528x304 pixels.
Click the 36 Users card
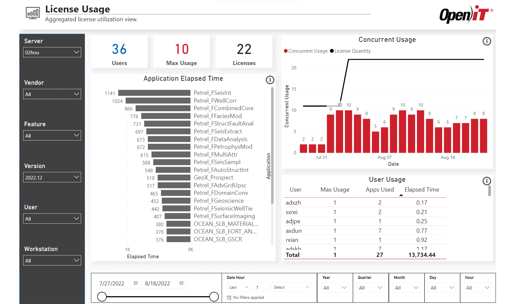click(x=119, y=52)
